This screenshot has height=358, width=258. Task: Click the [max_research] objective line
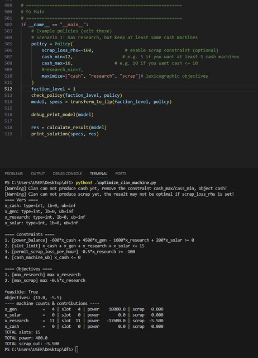[x=42, y=275]
